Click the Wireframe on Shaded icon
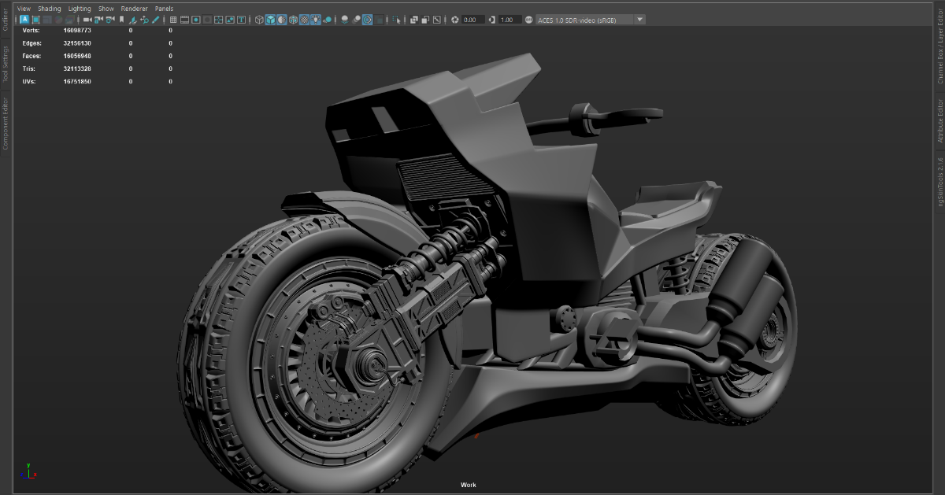Screen dimensions: 945x495 click(x=293, y=20)
